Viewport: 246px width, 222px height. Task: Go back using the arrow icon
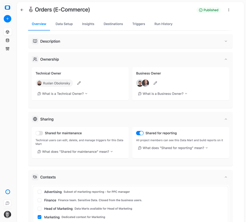click(x=22, y=10)
